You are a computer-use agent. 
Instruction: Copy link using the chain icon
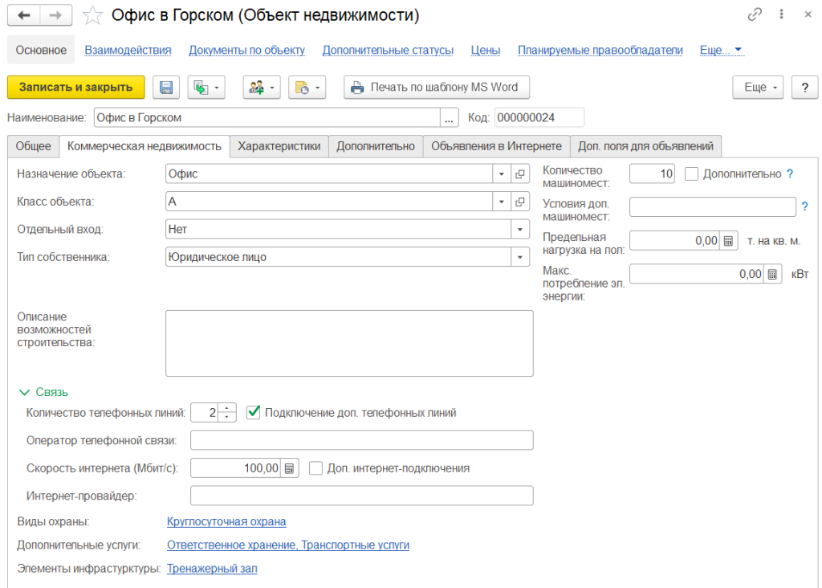point(755,14)
